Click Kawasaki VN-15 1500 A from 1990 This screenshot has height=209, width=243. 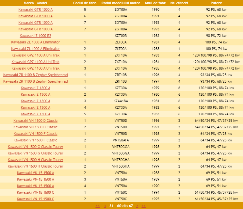[35, 186]
